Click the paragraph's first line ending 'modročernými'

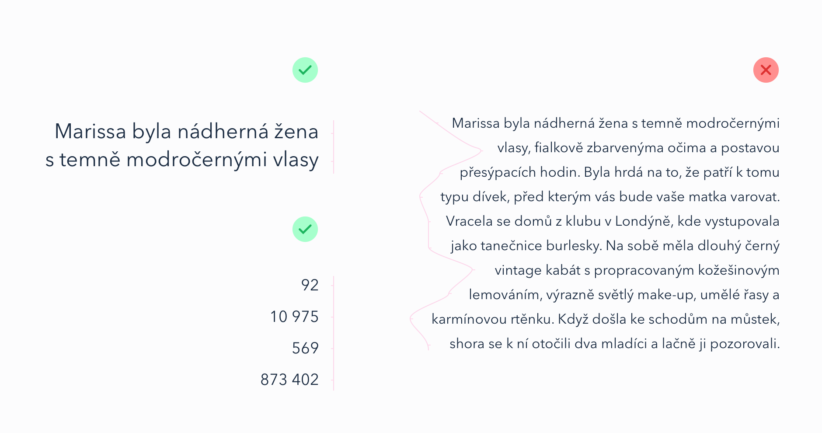tap(616, 123)
